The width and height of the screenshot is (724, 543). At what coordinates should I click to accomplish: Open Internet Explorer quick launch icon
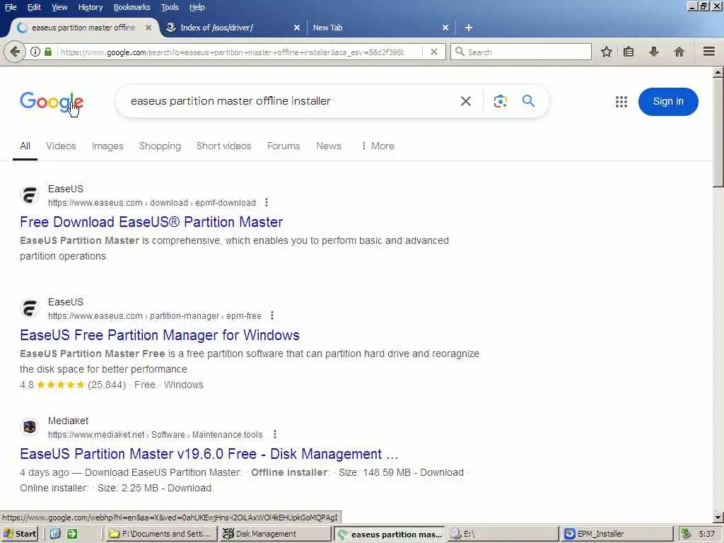(x=55, y=534)
